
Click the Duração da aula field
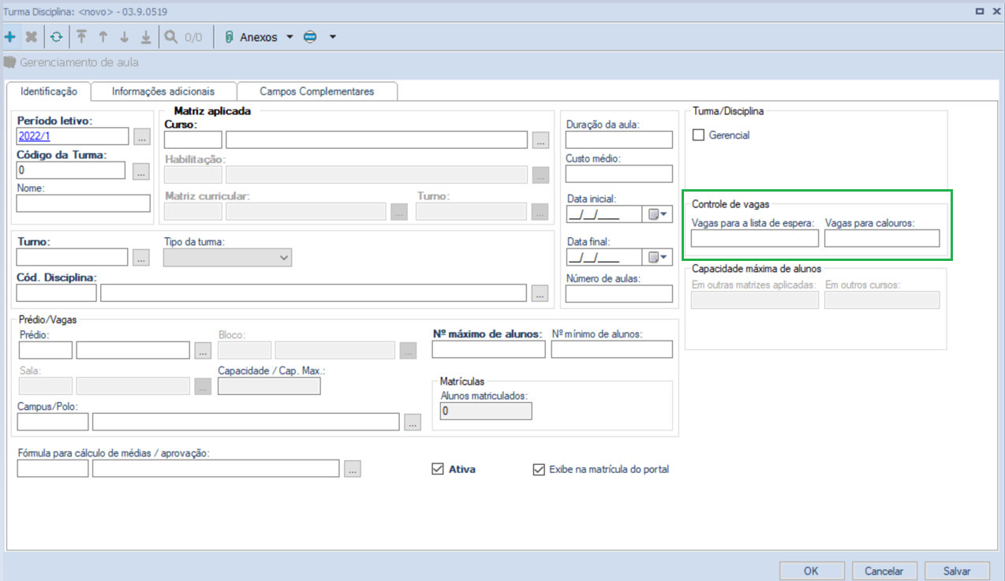pos(619,140)
